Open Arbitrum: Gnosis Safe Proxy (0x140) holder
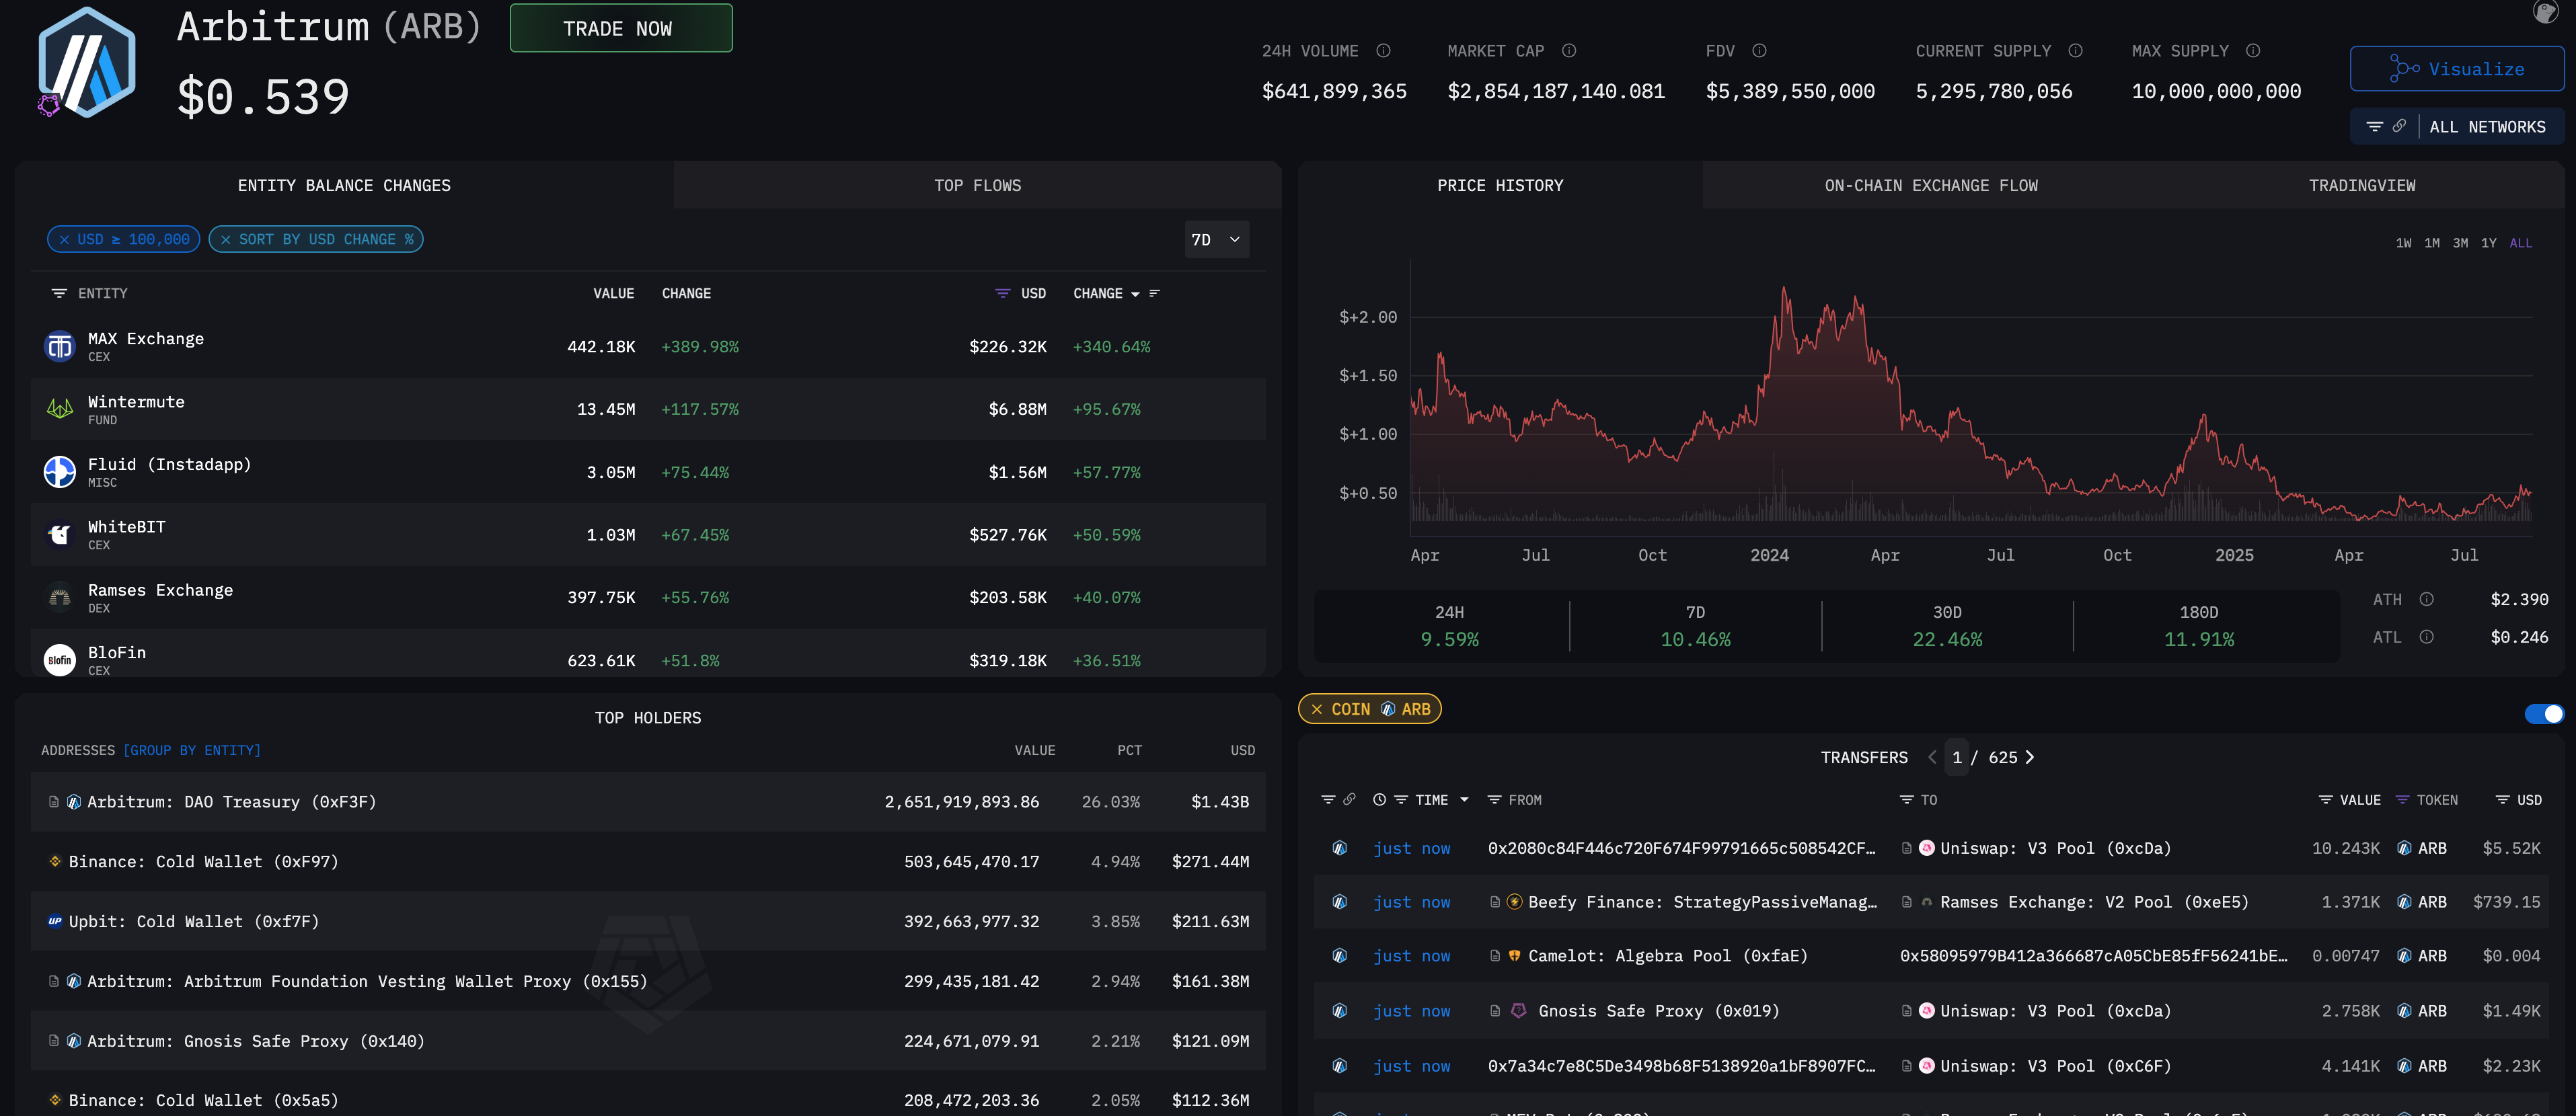Image resolution: width=2576 pixels, height=1116 pixels. coord(255,1041)
